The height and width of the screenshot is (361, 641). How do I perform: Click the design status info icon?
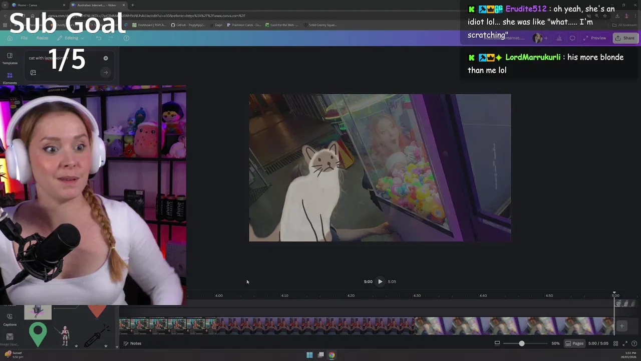(x=127, y=38)
